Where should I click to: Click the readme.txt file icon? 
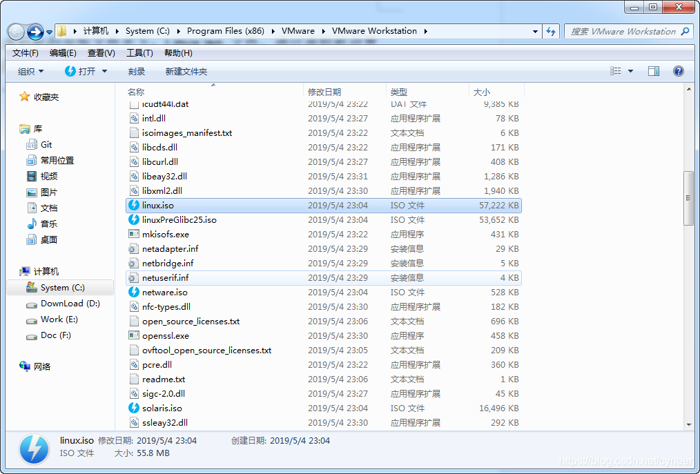(x=133, y=379)
